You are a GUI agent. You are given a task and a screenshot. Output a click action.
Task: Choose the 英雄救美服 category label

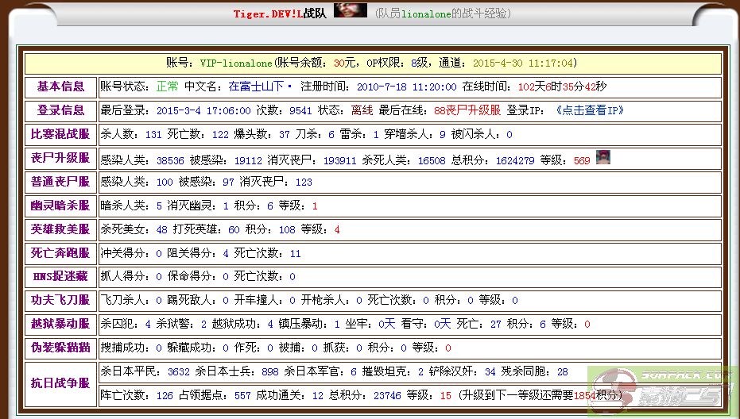[60, 230]
